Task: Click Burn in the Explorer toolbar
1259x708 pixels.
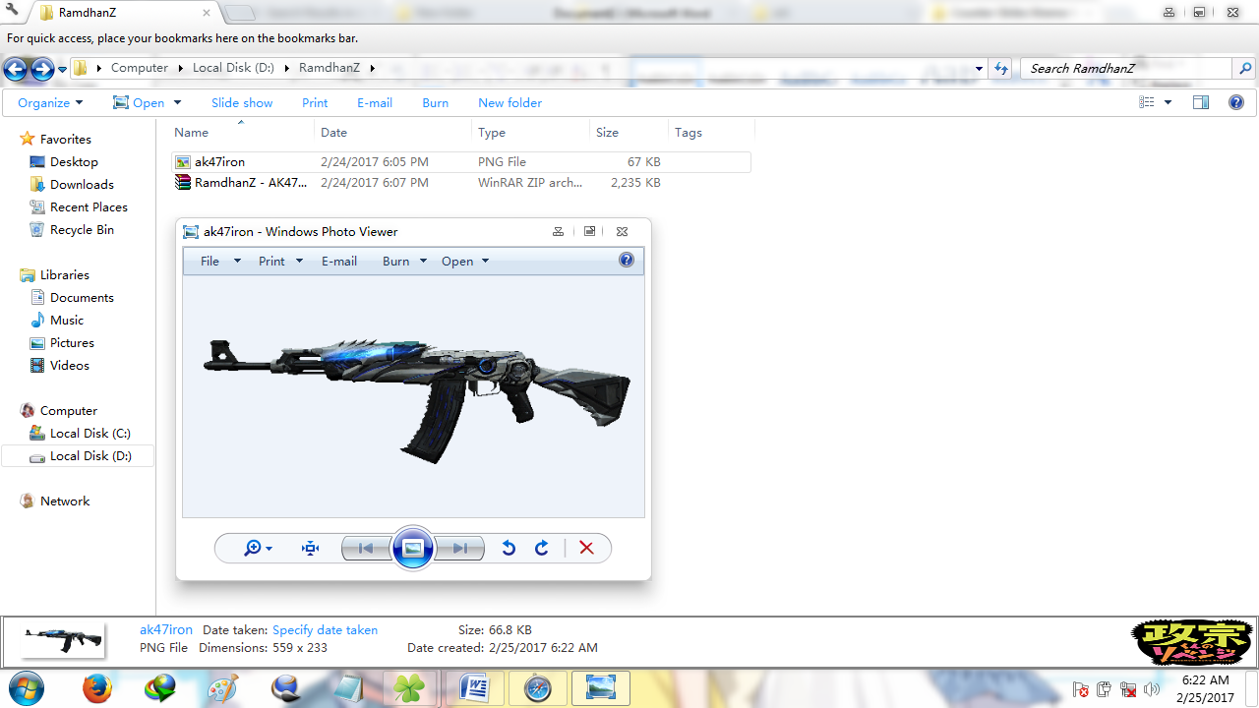Action: pos(436,102)
